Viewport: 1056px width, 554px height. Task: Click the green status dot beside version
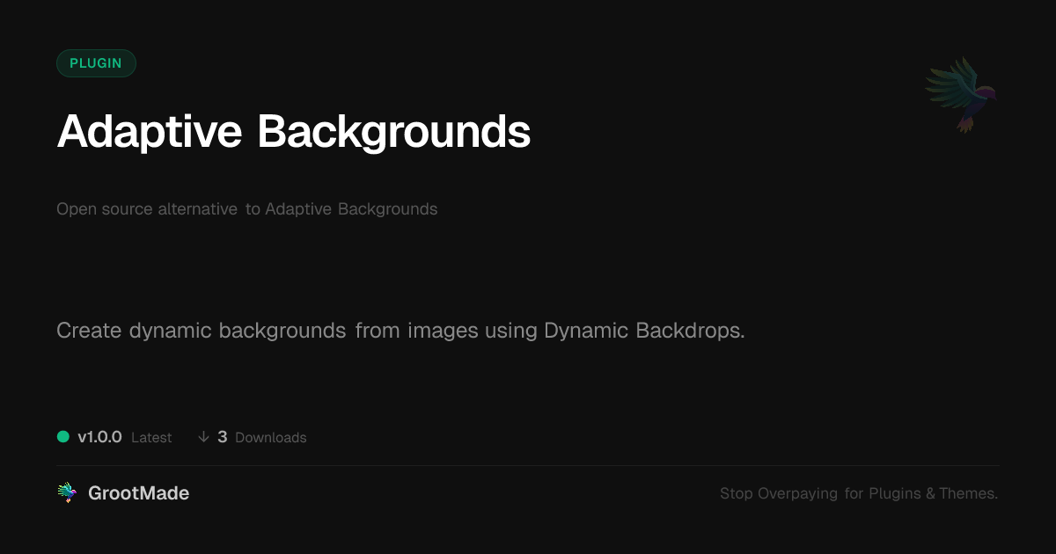click(x=63, y=436)
